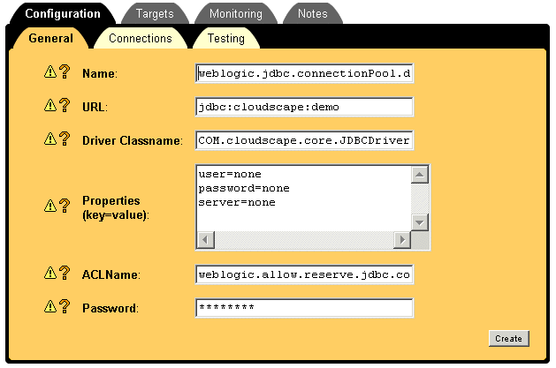Open the URL help question mark
The width and height of the screenshot is (556, 368).
pyautogui.click(x=65, y=105)
